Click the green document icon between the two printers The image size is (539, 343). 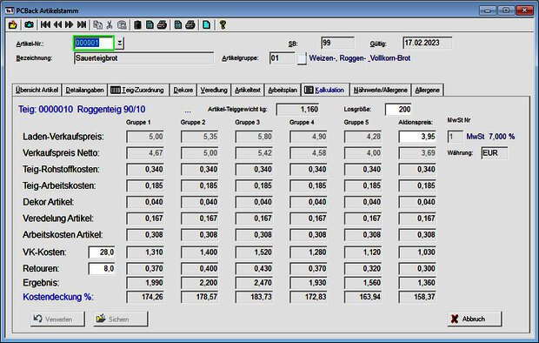177,24
